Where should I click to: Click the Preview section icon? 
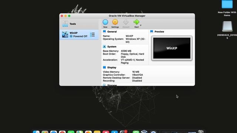click(151, 31)
